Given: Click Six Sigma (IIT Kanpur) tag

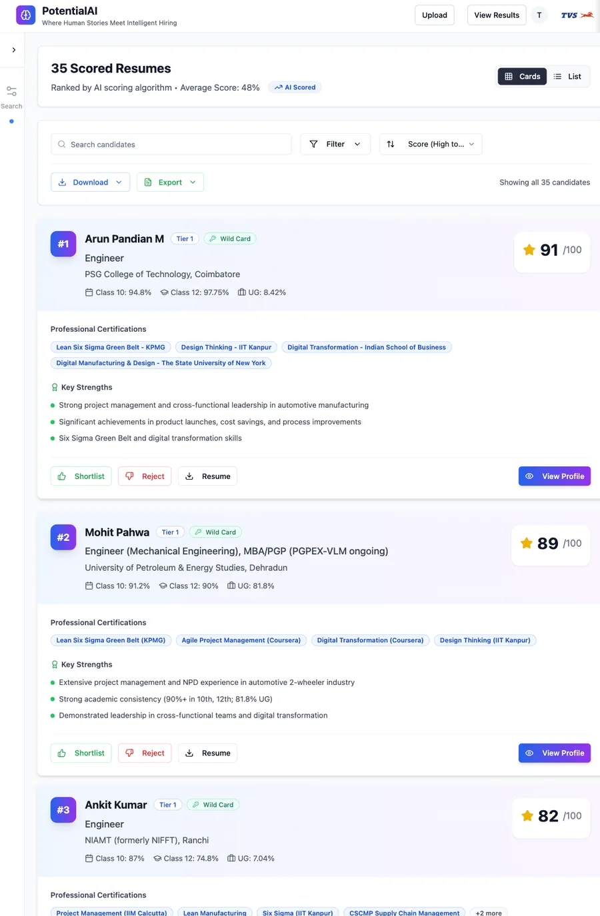Looking at the screenshot, I should point(298,913).
